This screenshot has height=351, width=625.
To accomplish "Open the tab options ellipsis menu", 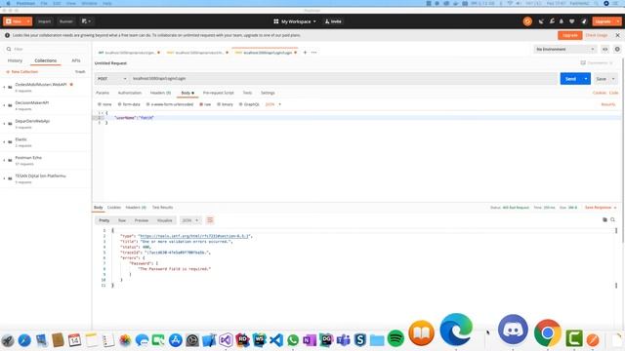I will coord(314,53).
